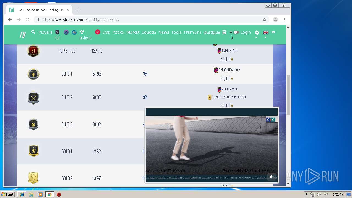352x198 pixels.
Task: Click the futbin.com address bar
Action: 151,20
